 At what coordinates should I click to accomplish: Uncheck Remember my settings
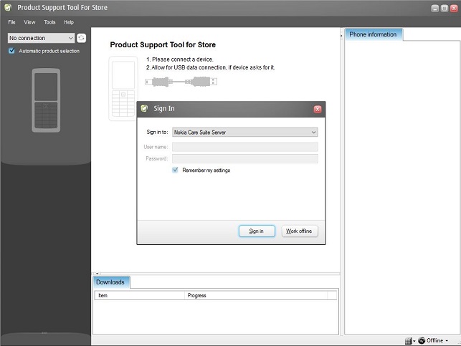point(176,170)
